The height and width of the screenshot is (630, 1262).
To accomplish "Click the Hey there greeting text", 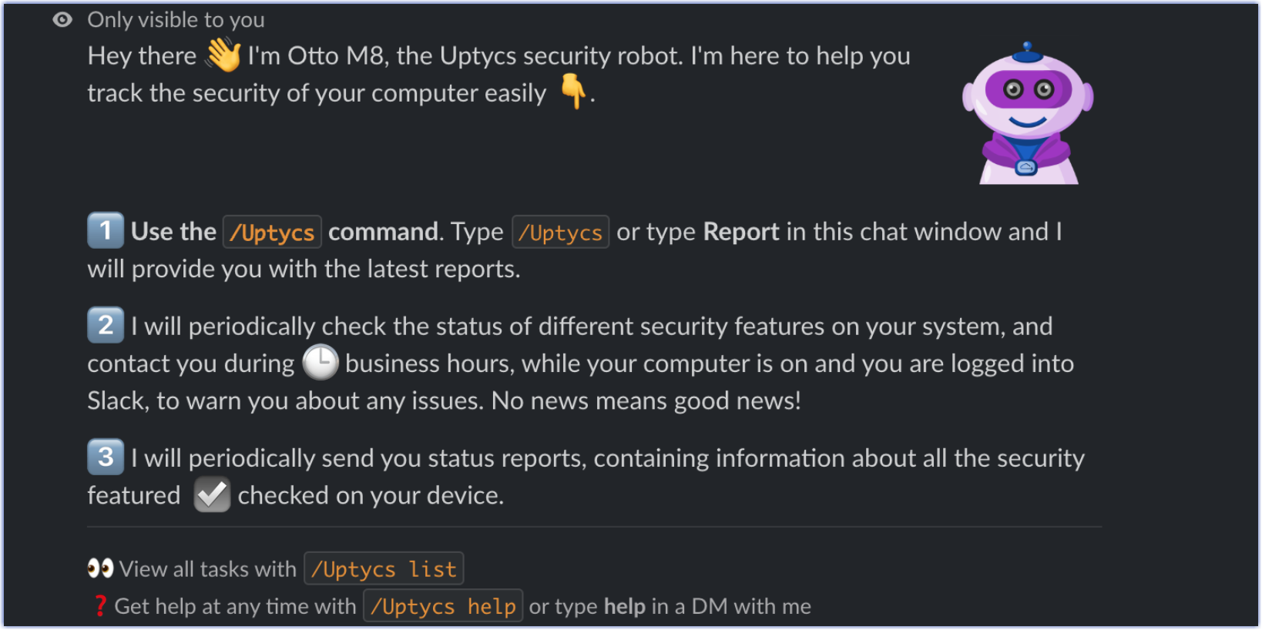I will pyautogui.click(x=142, y=56).
